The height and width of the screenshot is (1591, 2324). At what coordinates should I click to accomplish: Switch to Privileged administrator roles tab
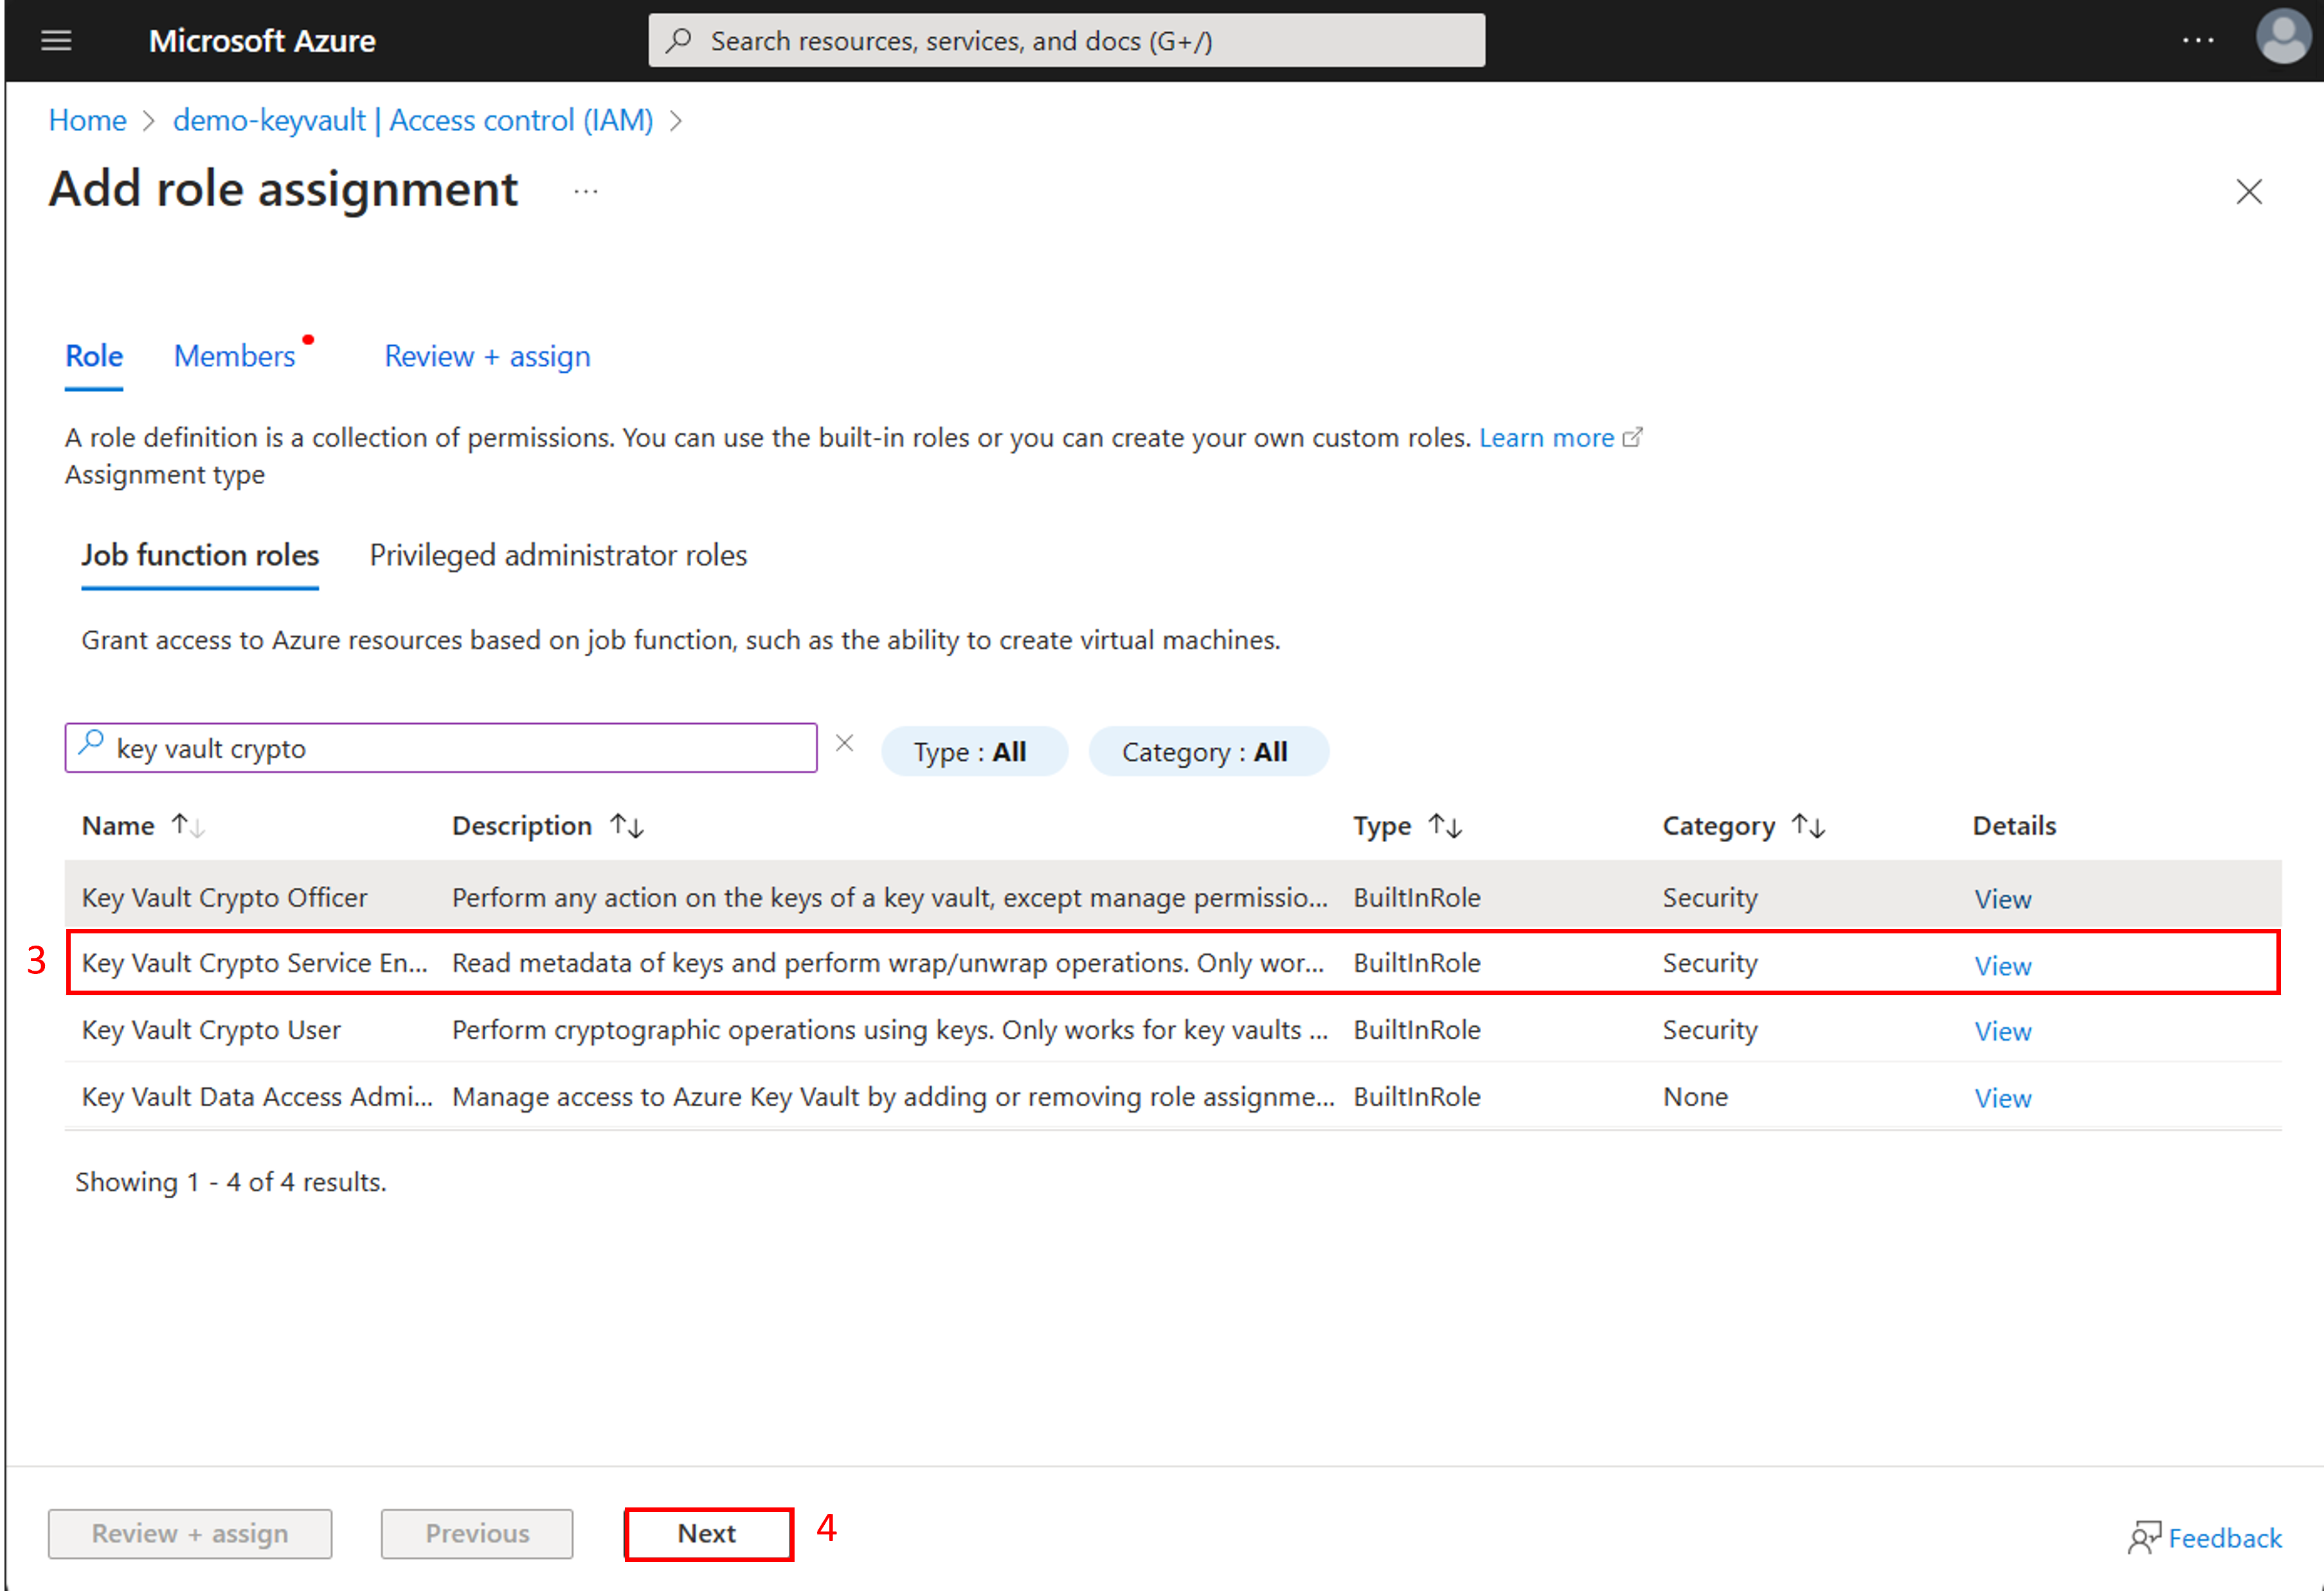click(x=558, y=556)
